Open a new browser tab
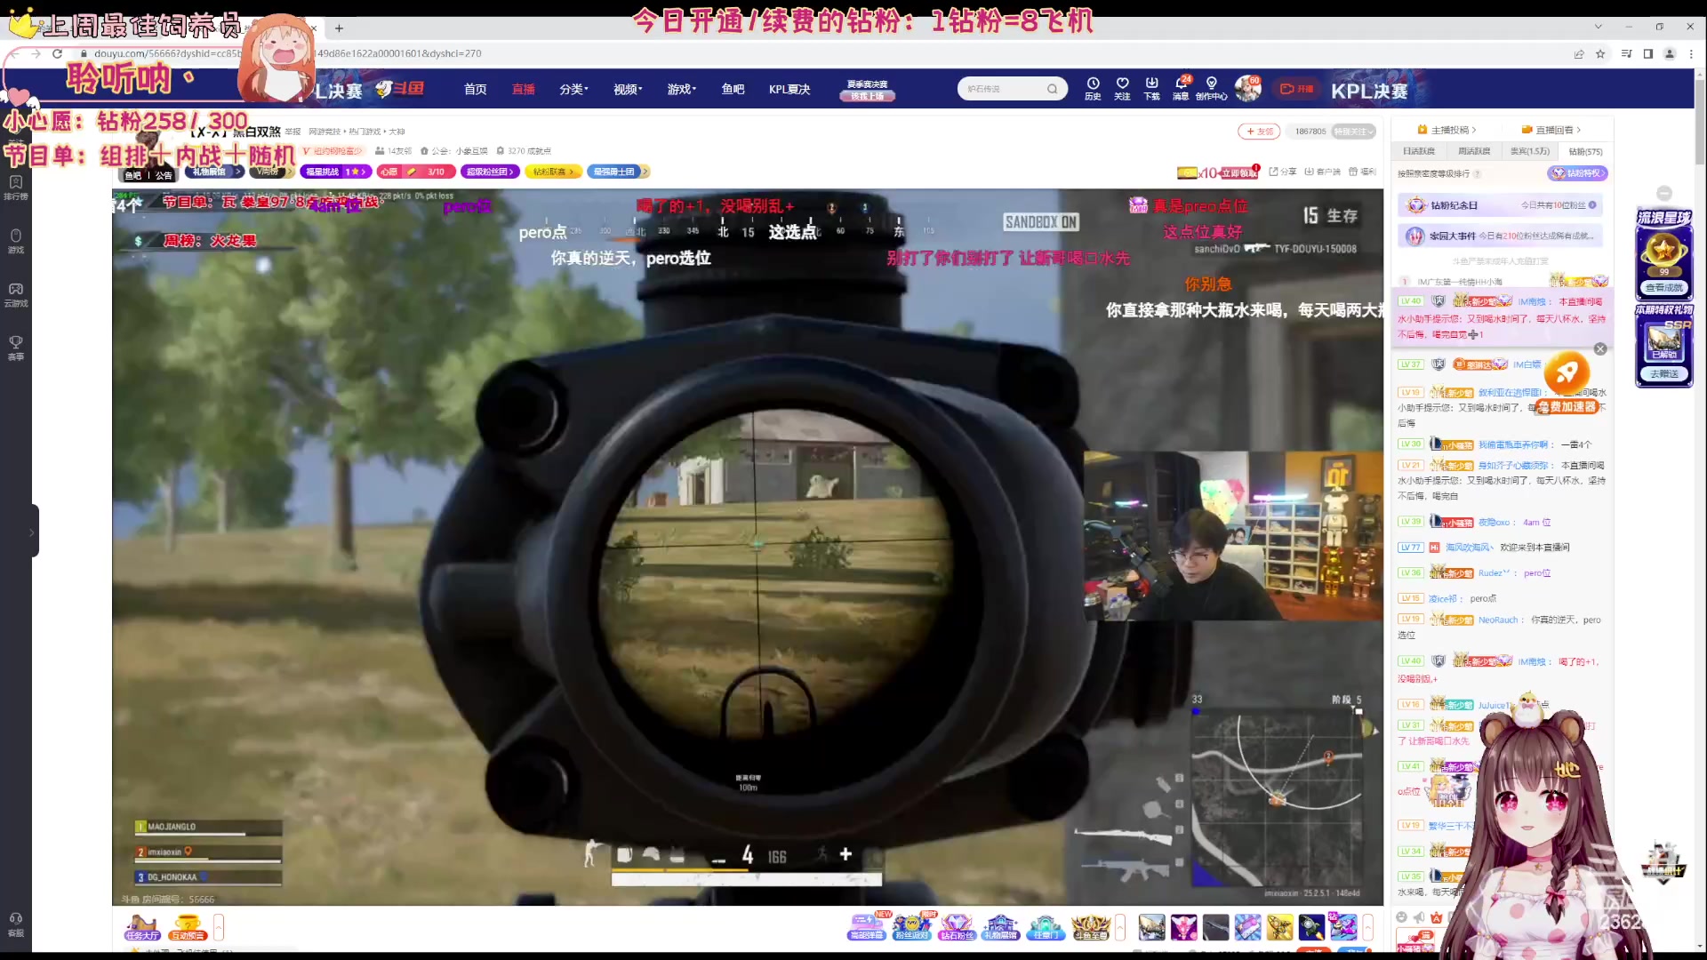 click(339, 28)
